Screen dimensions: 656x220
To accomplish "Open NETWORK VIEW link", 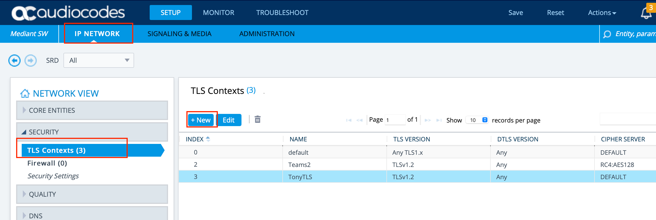I will 66,94.
